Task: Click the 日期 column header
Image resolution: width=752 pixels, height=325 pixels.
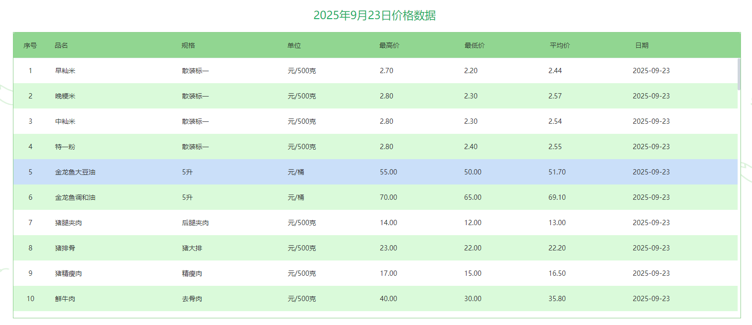Action: 642,45
